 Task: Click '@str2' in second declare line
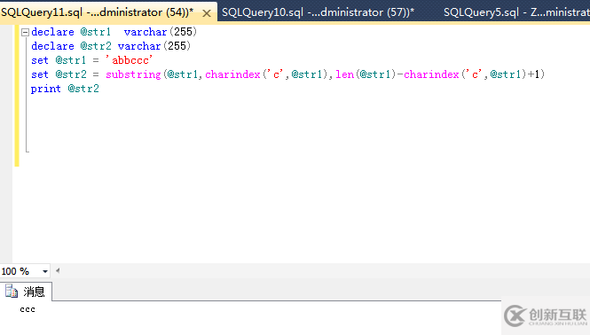tap(96, 46)
